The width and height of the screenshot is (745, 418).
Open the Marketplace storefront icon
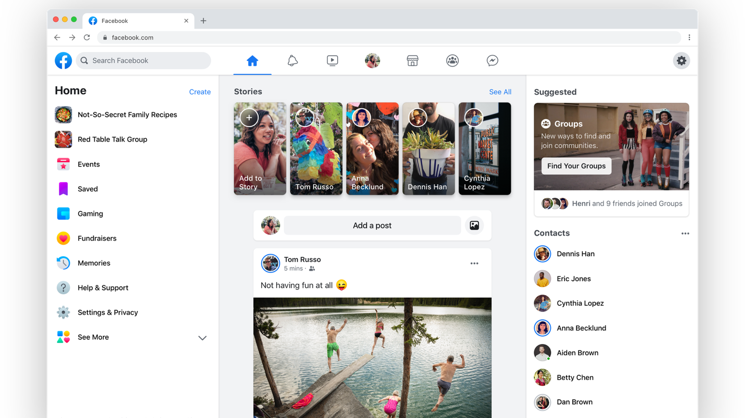point(413,60)
